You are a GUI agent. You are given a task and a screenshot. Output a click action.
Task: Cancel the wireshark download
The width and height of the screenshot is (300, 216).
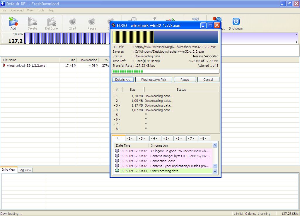208,80
